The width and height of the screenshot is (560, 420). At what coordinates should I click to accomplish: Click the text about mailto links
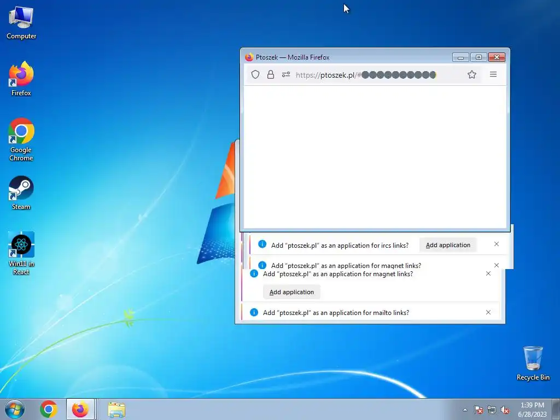tap(336, 312)
